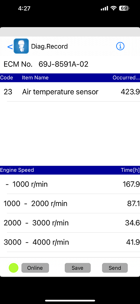Tap the outboard motor app icon
Image resolution: width=140 pixels, height=304 pixels.
point(21,46)
